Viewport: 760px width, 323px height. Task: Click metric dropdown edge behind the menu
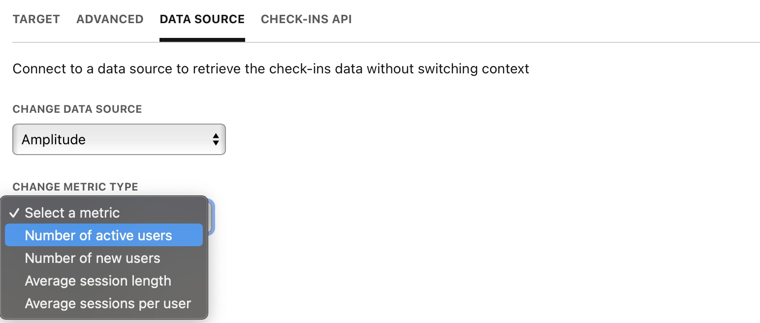[x=211, y=217]
